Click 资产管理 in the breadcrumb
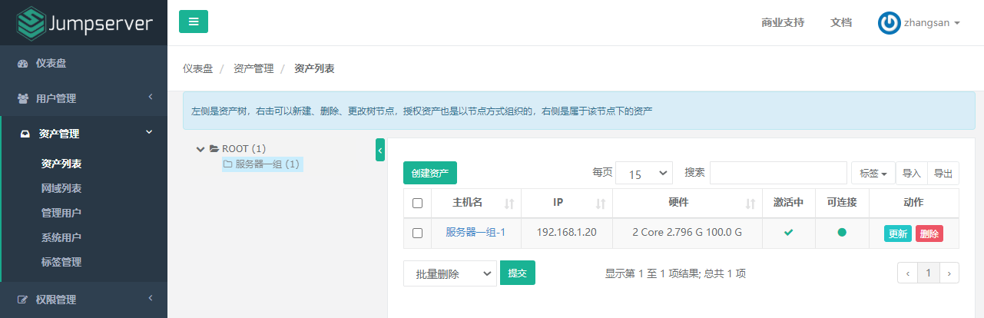The width and height of the screenshot is (984, 318). [x=253, y=68]
